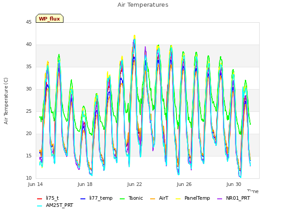Select the AirT legend label

coord(164,198)
